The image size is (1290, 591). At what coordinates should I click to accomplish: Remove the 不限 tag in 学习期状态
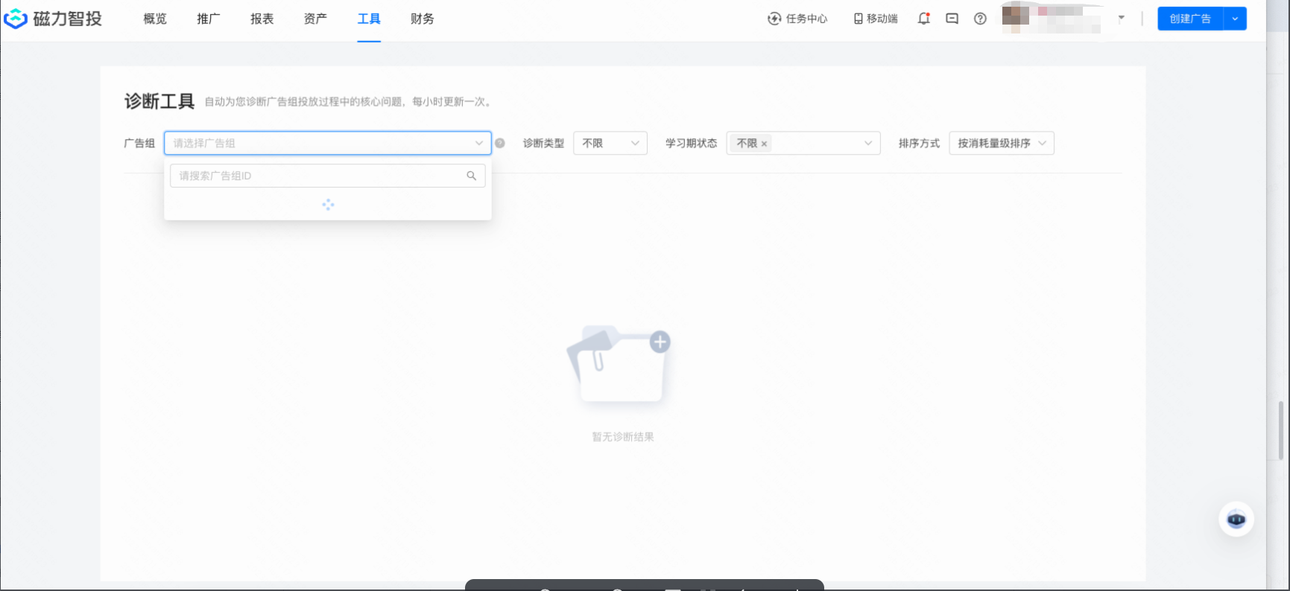(764, 144)
